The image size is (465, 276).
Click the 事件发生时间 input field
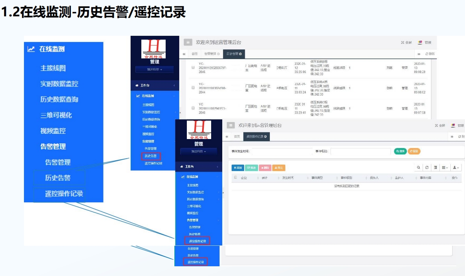coord(282,152)
